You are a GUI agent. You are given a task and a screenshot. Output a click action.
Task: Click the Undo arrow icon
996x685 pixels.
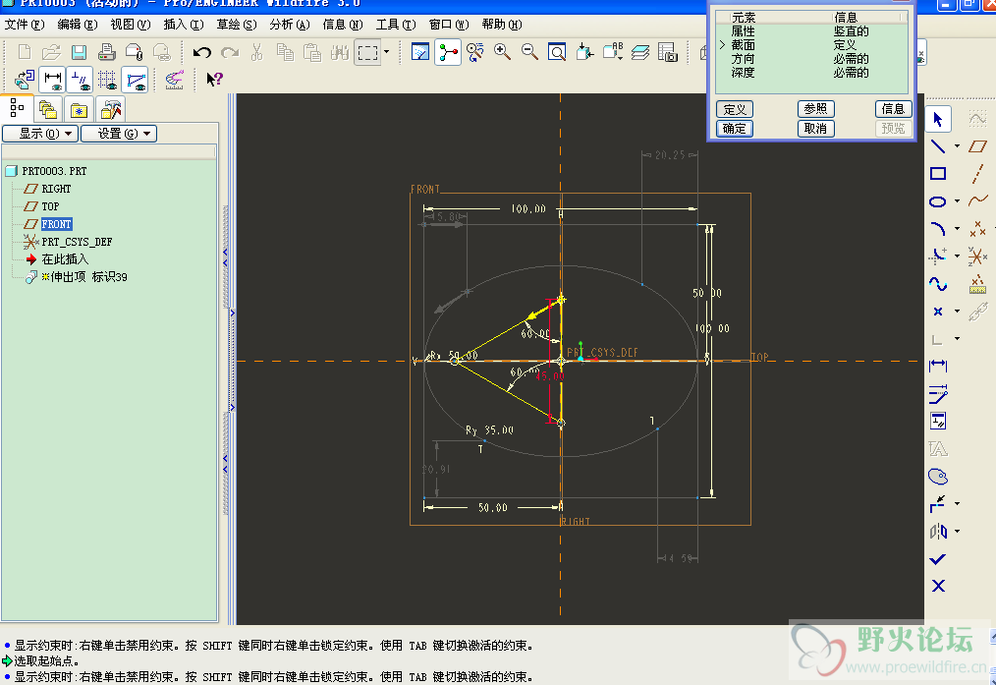tap(202, 52)
